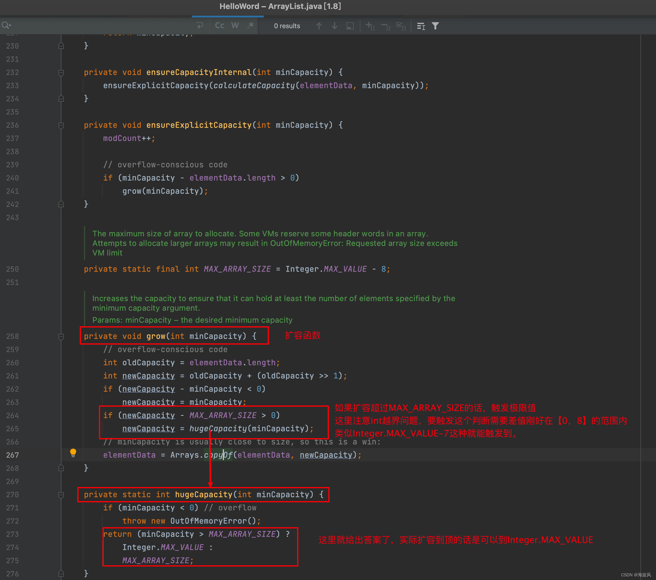The image size is (656, 580).
Task: Collapse grow method at line 258 fold marker
Action: [61, 337]
